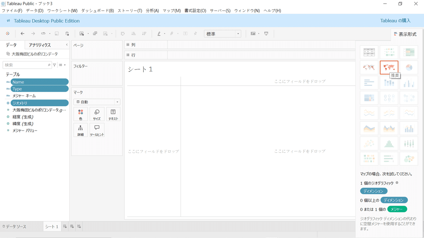Open the マップ(M) menu
Viewport: 424px width, 238px height.
[x=172, y=11]
